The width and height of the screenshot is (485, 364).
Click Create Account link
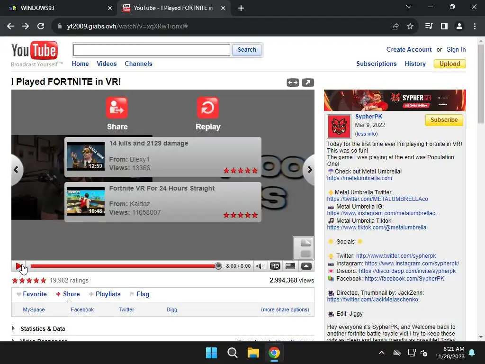click(x=409, y=49)
